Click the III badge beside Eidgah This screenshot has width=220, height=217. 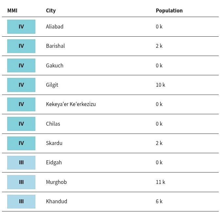pos(21,163)
